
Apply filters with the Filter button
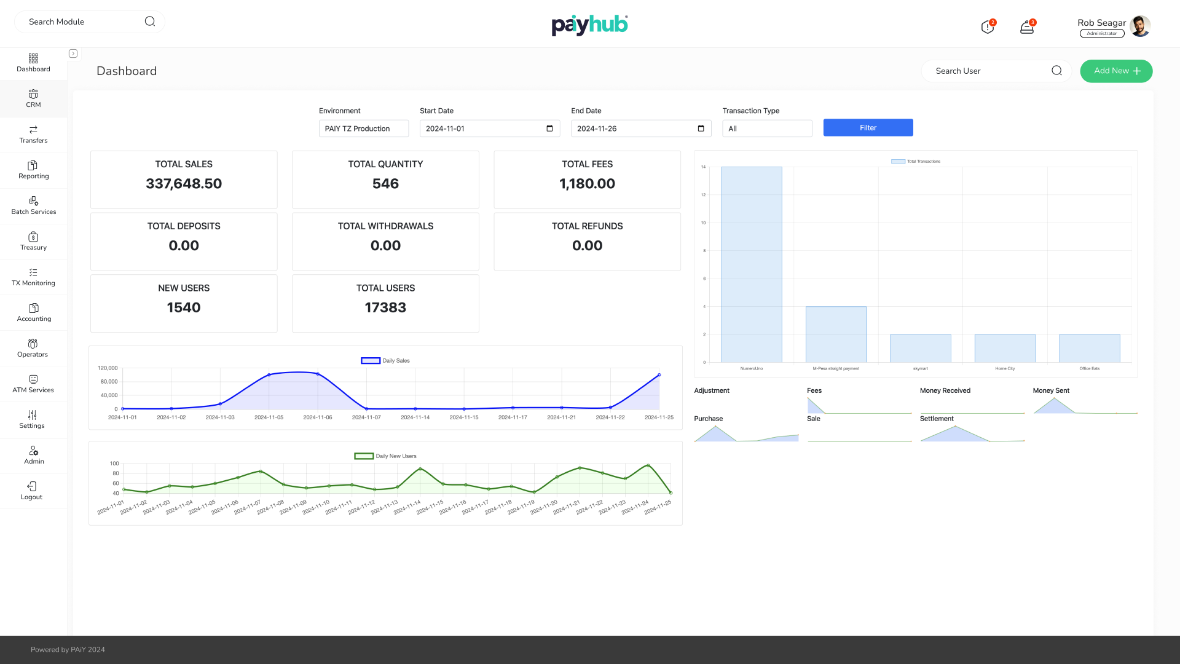coord(868,127)
